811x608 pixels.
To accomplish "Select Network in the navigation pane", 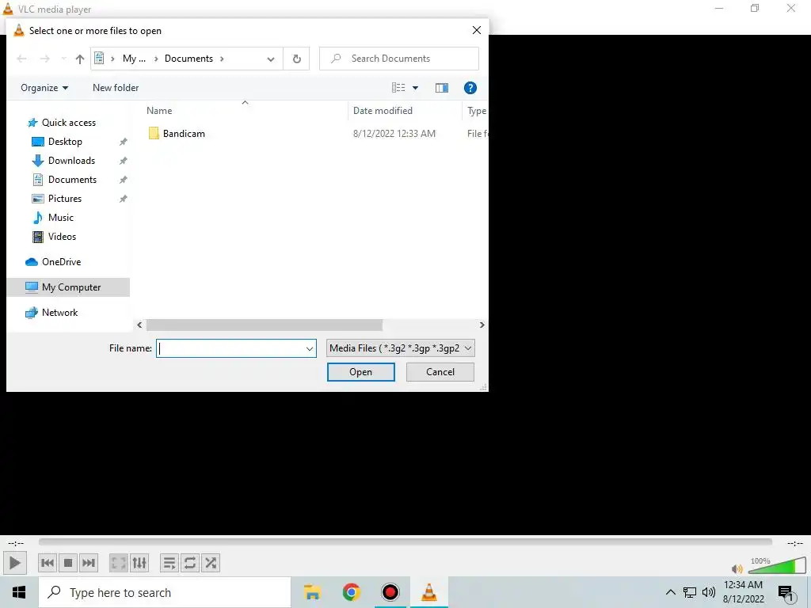I will [x=59, y=312].
